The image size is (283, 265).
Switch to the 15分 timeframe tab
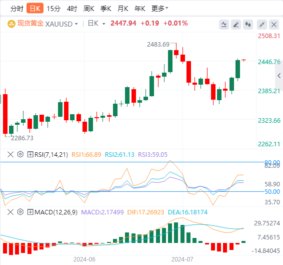53,9
